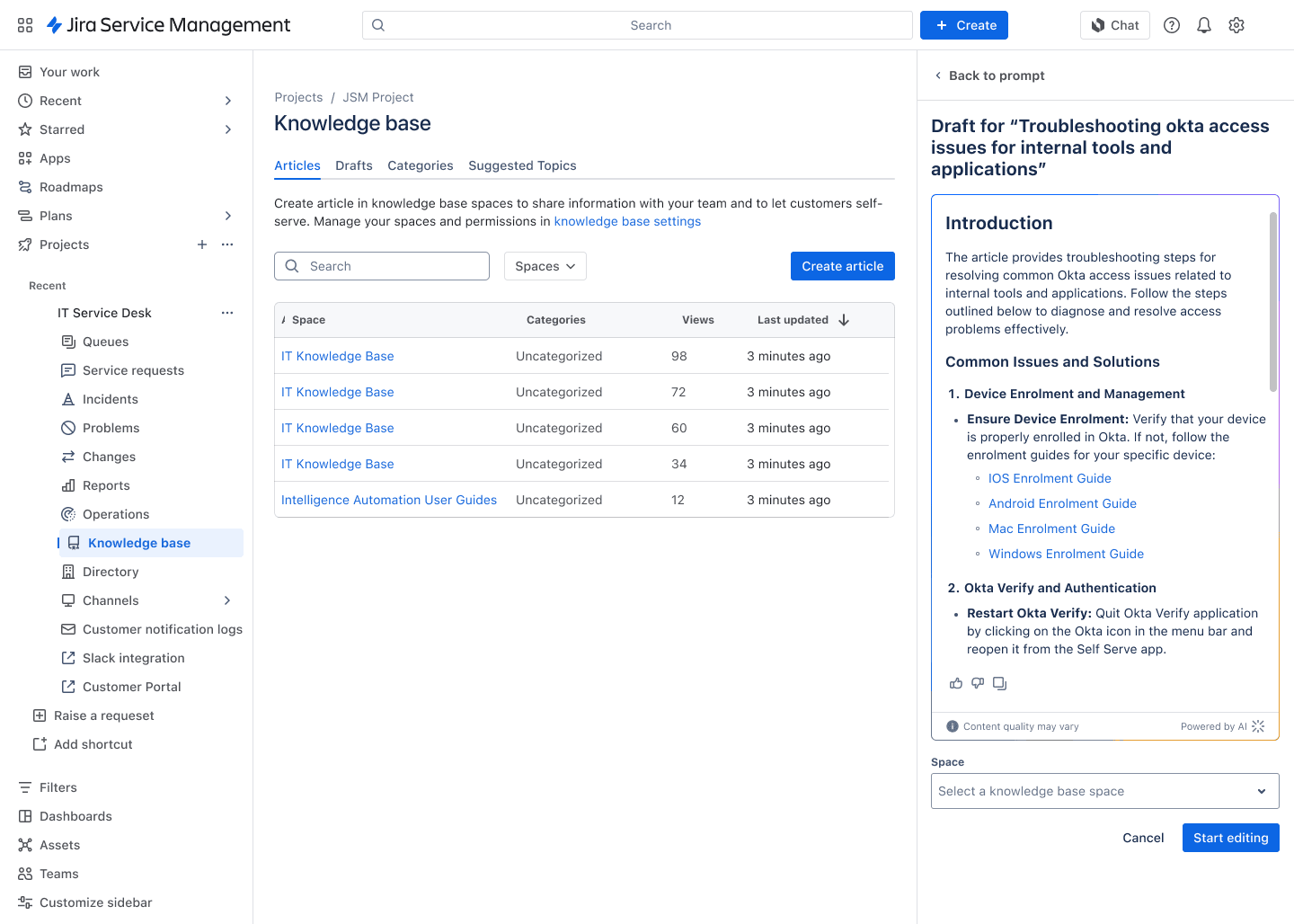Image resolution: width=1294 pixels, height=924 pixels.
Task: Switch to the Categories tab
Action: click(421, 165)
